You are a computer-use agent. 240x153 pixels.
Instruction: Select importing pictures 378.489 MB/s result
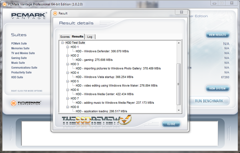pyautogui.click(x=118, y=68)
